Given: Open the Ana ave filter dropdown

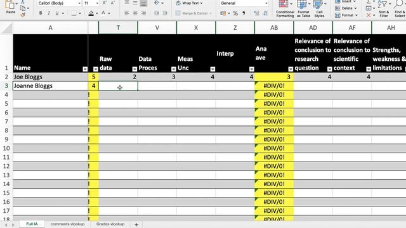Looking at the screenshot, I should [x=291, y=69].
